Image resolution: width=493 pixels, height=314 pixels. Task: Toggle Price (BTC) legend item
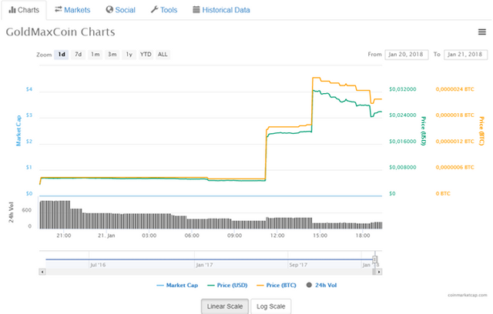coord(285,285)
